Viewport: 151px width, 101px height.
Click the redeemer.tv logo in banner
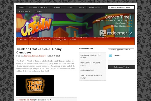tap(116, 33)
